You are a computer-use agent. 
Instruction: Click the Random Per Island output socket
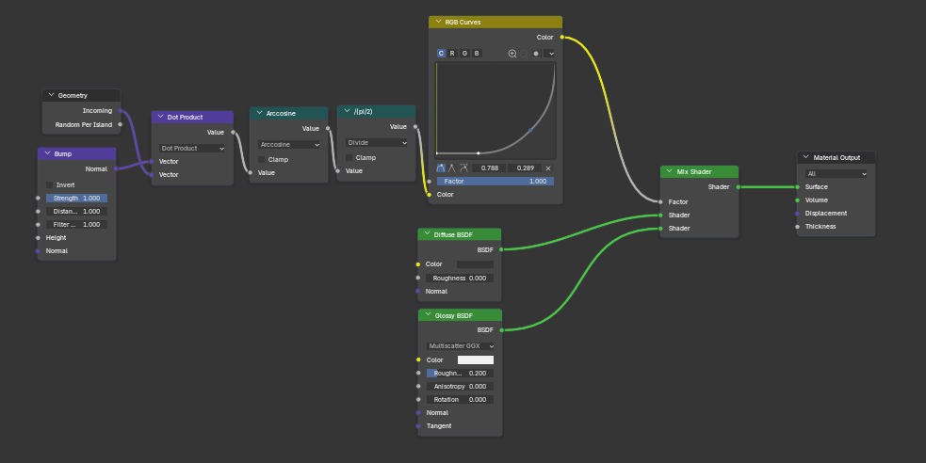pos(121,124)
